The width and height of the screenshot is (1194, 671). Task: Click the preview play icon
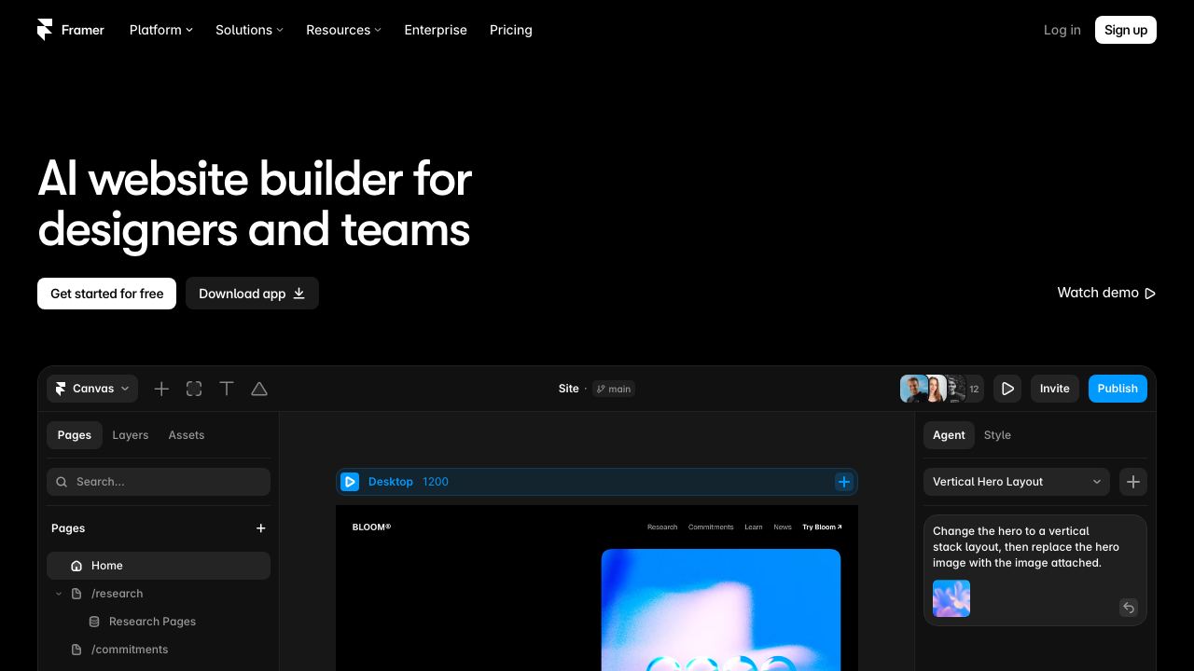click(x=1007, y=389)
